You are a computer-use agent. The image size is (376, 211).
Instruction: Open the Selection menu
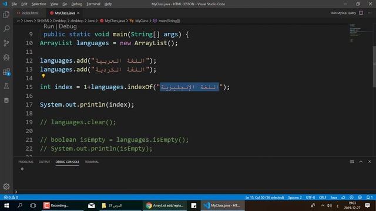[39, 4]
